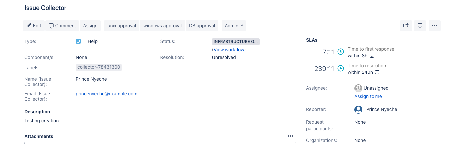Expand the Admin dropdown menu
The width and height of the screenshot is (450, 144).
pos(234,26)
